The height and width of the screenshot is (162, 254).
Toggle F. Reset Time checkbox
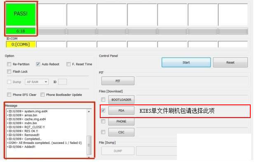[x=68, y=64]
